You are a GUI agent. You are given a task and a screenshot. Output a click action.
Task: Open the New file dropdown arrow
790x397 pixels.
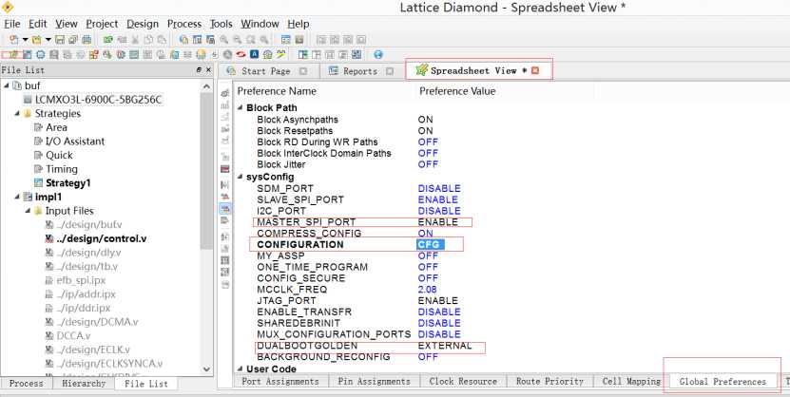pos(25,40)
